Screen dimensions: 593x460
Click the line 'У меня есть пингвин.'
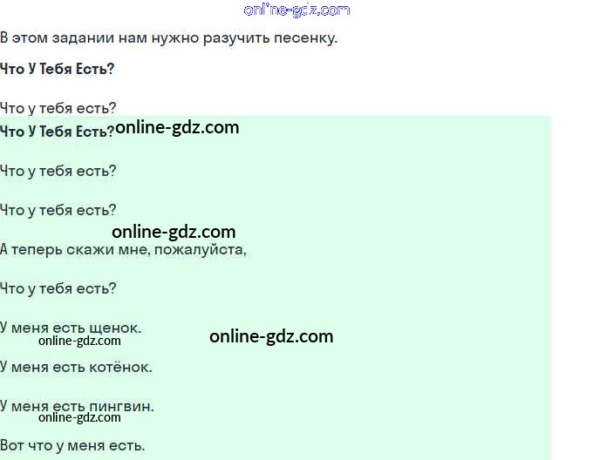[x=77, y=406]
